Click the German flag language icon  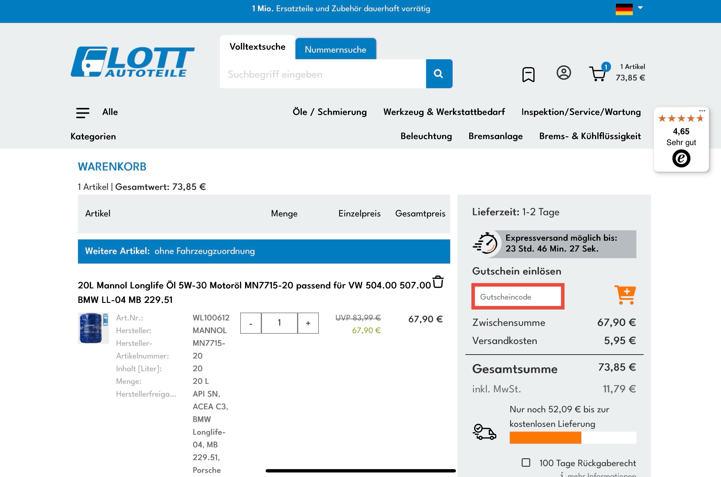[624, 9]
